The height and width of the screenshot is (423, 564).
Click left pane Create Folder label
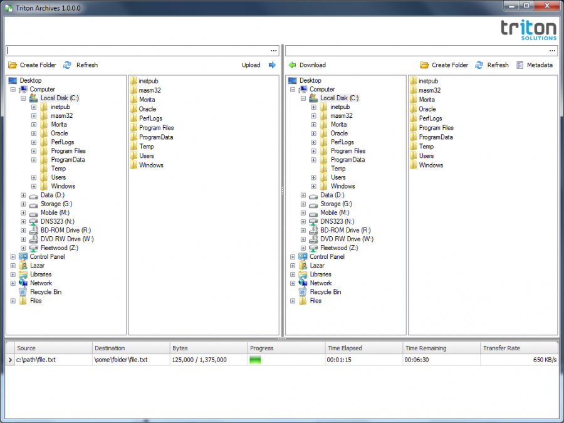point(38,65)
